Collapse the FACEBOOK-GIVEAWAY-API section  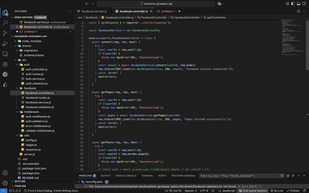click(12, 36)
